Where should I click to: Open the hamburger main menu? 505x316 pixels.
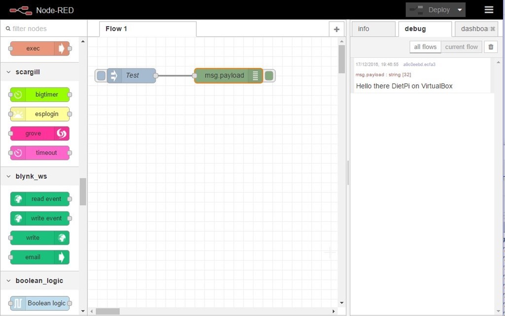pyautogui.click(x=489, y=10)
